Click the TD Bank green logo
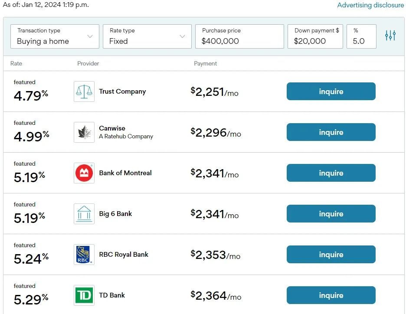Image resolution: width=406 pixels, height=314 pixels. click(x=84, y=295)
